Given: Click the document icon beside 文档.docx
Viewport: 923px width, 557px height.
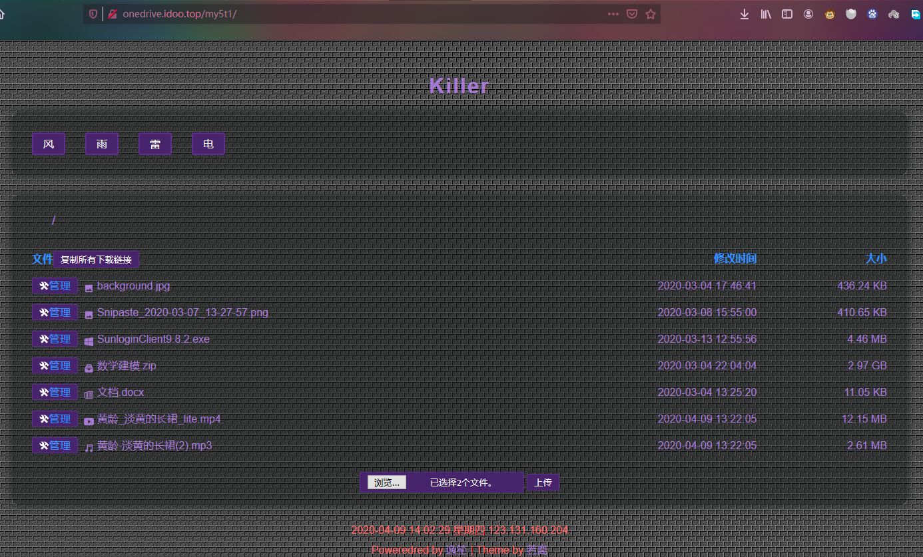Looking at the screenshot, I should pos(89,395).
